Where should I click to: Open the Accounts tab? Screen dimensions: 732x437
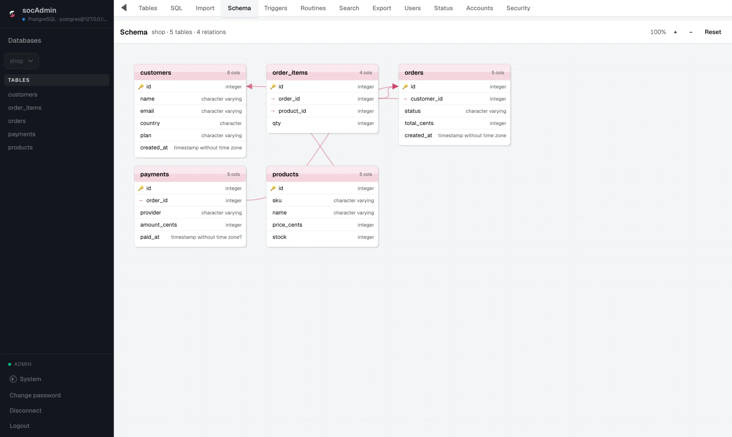click(480, 8)
